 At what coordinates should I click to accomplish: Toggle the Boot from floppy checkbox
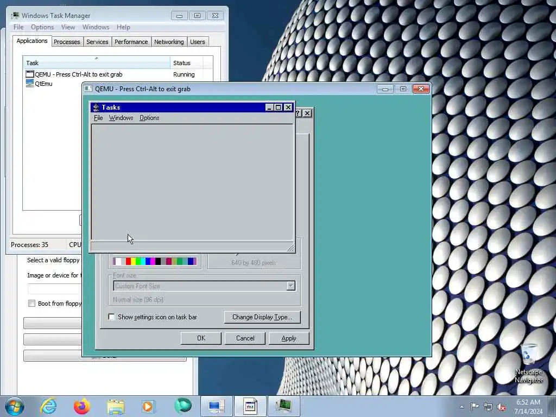point(31,303)
